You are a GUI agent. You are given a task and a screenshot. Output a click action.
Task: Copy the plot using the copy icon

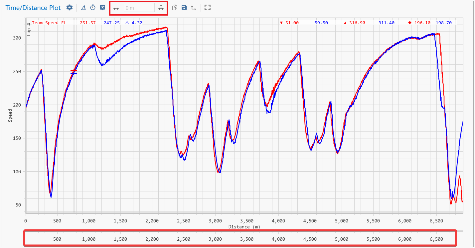175,8
